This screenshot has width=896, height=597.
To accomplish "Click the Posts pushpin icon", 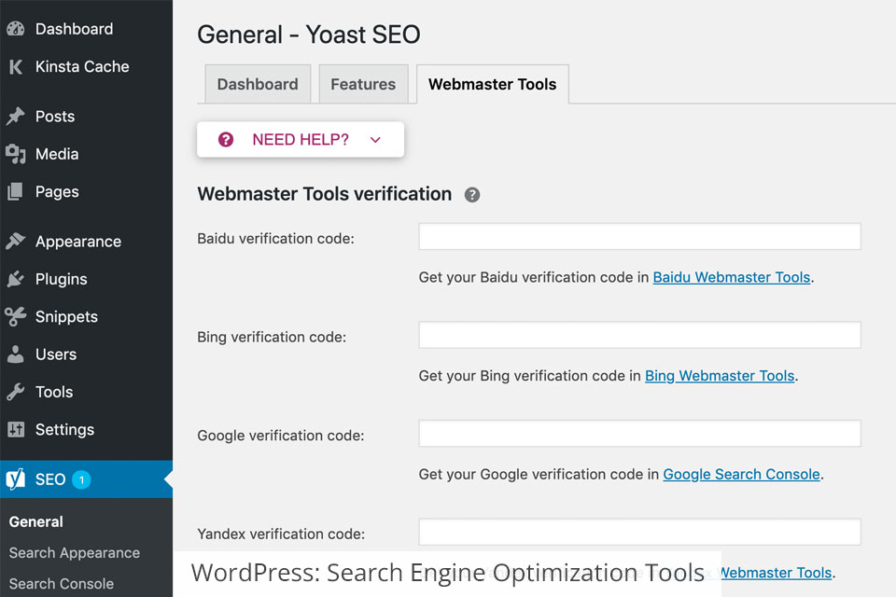I will click(16, 116).
